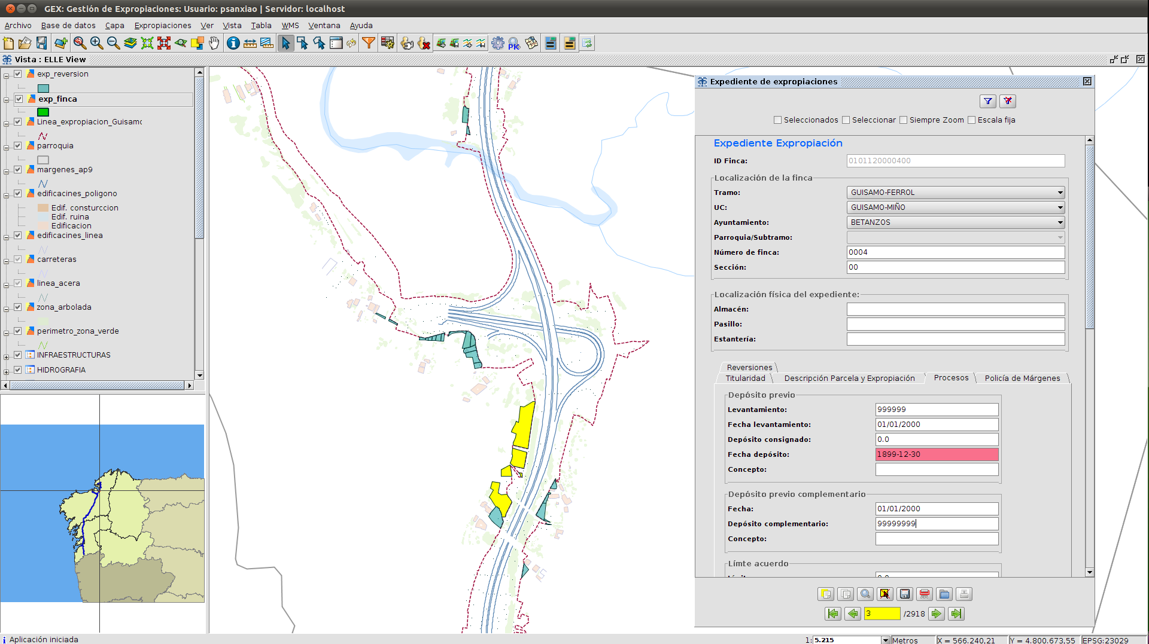Activate the pan hand tool
Screen dimensions: 1149x644
pos(214,43)
